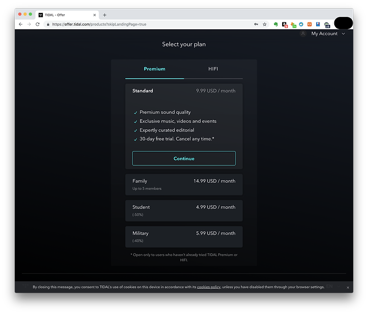Reload the TIDAL offer page
This screenshot has width=368, height=314.
point(37,24)
